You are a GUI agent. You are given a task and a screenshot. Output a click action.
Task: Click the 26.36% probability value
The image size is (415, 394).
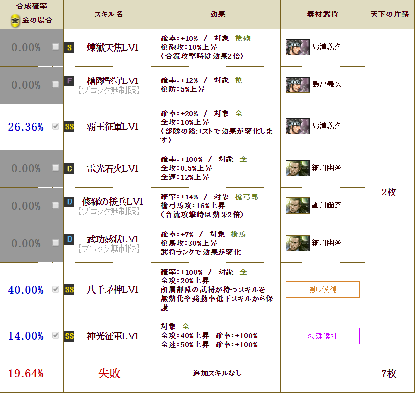[26, 127]
